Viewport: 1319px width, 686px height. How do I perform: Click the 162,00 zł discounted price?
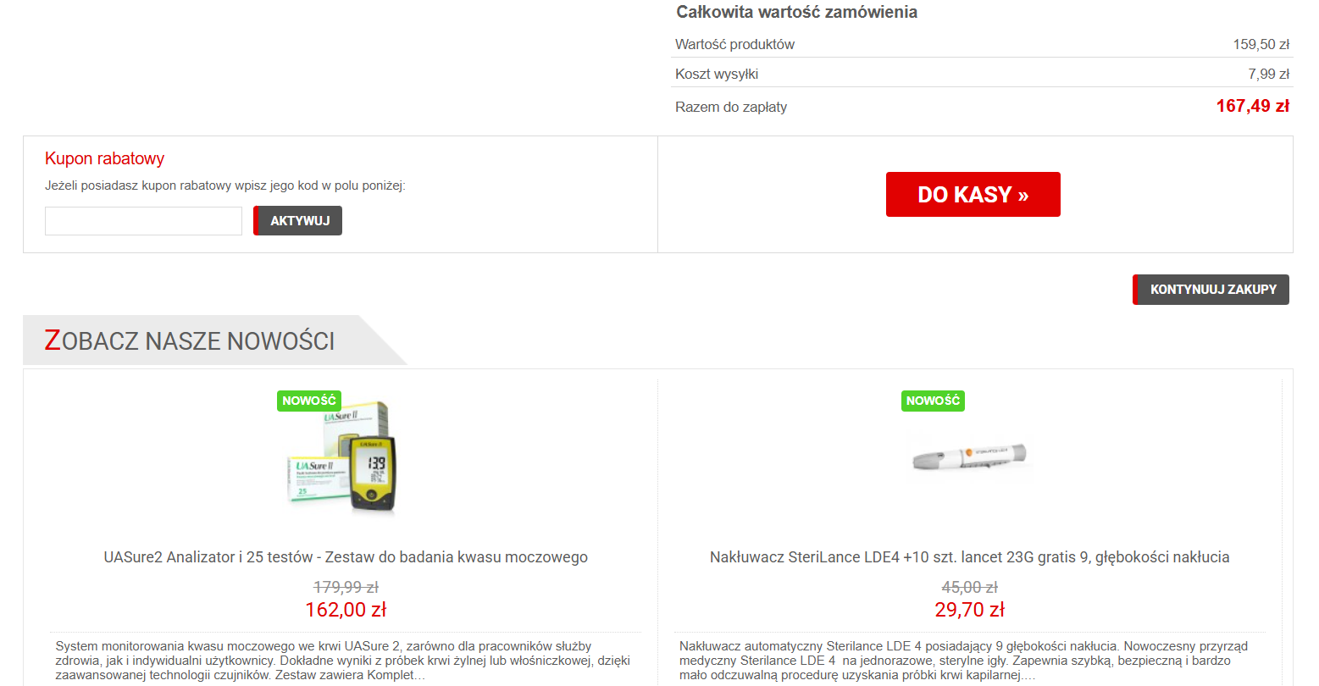point(343,609)
